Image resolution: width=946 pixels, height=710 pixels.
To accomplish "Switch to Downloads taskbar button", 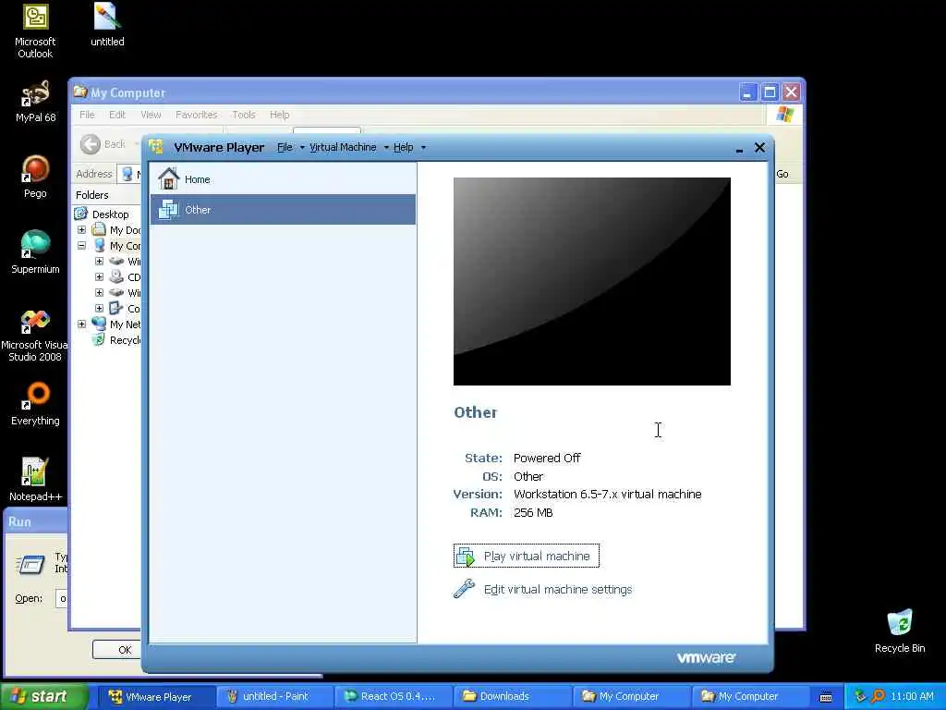I will click(512, 697).
